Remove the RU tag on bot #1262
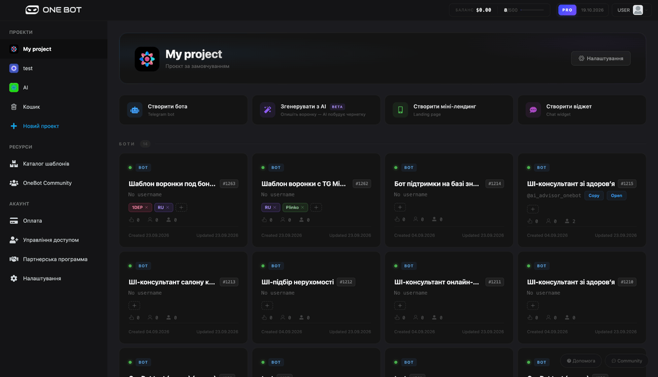The height and width of the screenshot is (377, 658). point(275,207)
